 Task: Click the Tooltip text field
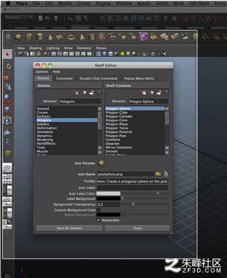132,182
